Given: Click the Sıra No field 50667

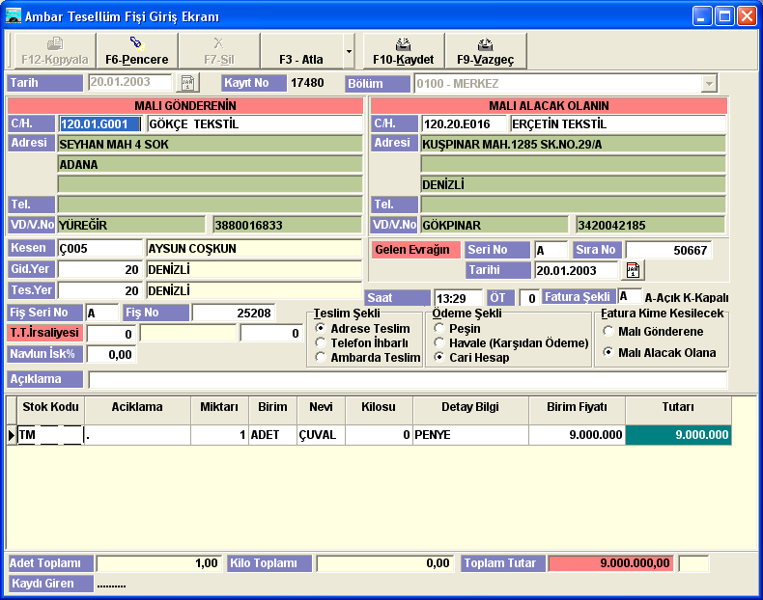Looking at the screenshot, I should click(668, 250).
